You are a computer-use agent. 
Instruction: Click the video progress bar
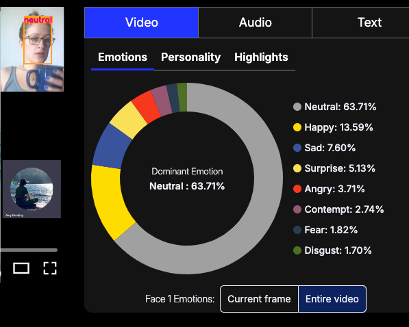pyautogui.click(x=29, y=250)
